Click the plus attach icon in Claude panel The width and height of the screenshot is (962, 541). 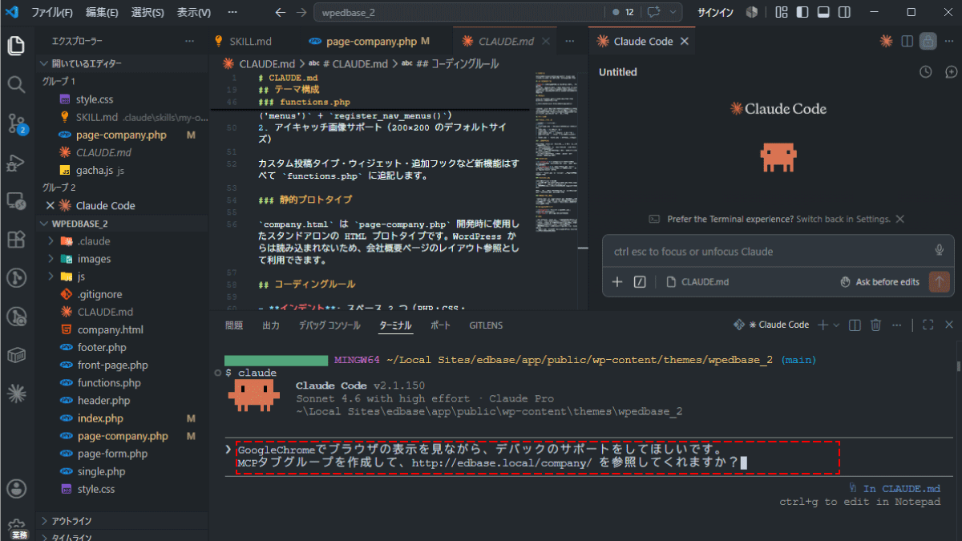tap(617, 281)
